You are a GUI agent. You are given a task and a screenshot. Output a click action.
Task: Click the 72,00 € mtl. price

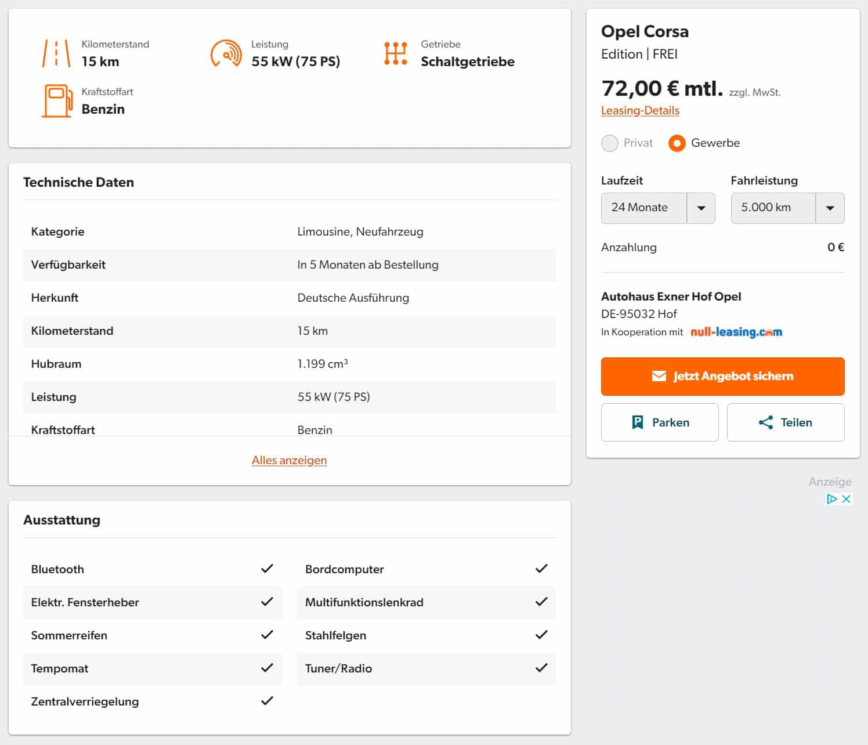[662, 88]
